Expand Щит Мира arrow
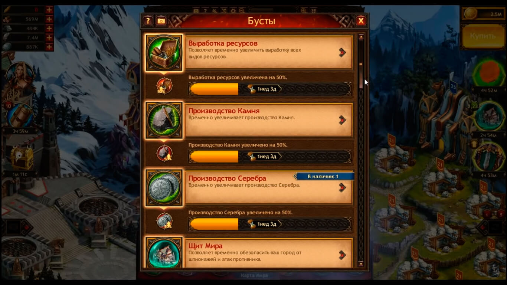Screen dimensions: 507x285 (x=342, y=255)
